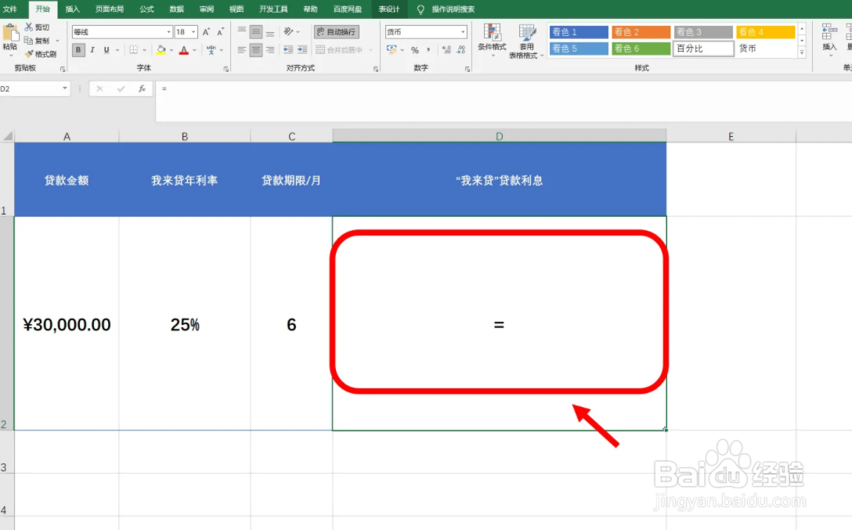Expand the cell styles gallery more button
The image size is (852, 530).
pos(802,52)
